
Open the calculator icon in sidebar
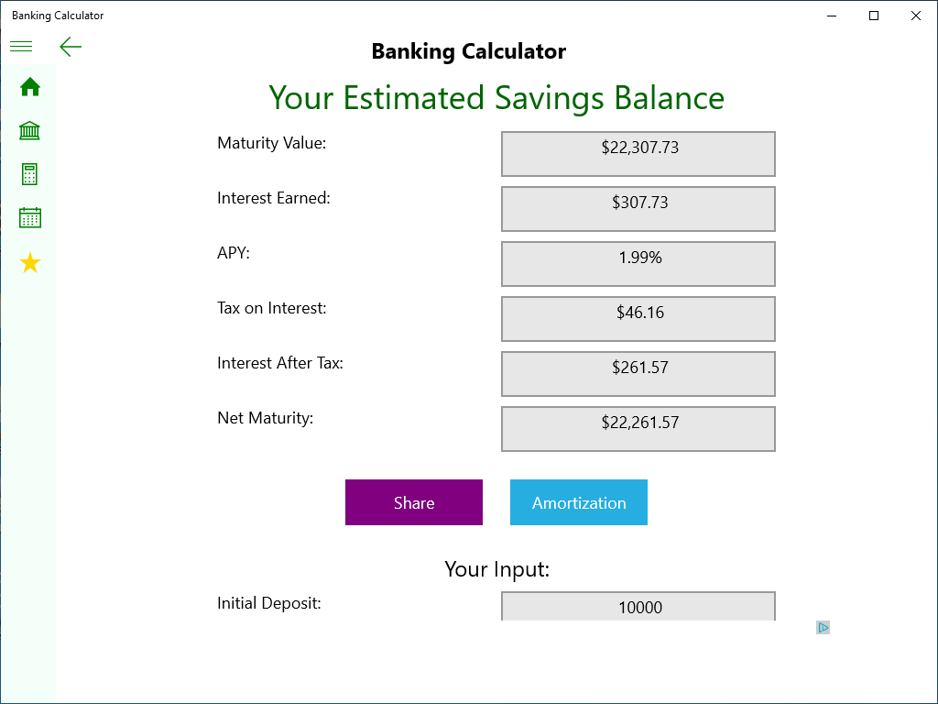[x=30, y=174]
